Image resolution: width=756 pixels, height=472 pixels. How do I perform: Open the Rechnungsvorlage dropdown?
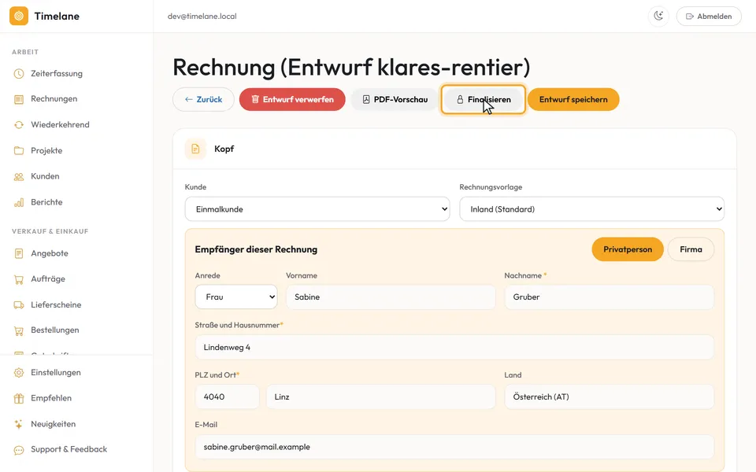click(x=591, y=209)
